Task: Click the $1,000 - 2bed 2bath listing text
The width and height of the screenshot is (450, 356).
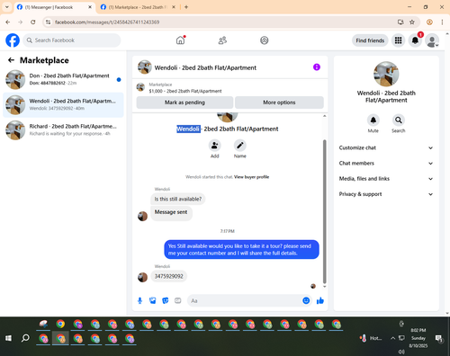Action: click(x=185, y=91)
